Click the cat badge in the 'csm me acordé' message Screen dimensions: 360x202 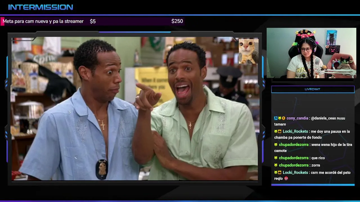pos(276,172)
